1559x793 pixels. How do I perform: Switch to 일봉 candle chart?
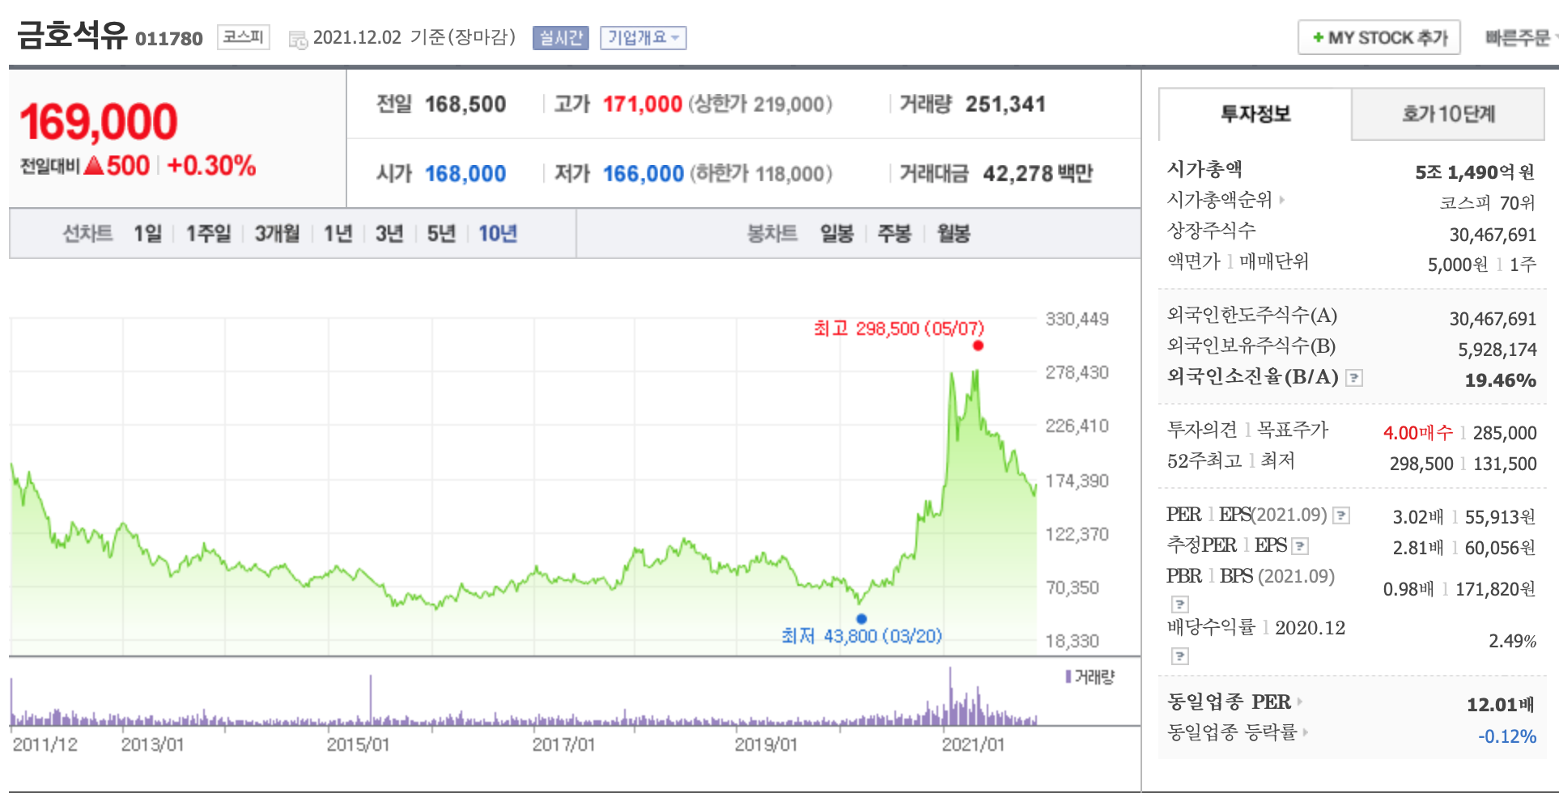pyautogui.click(x=837, y=234)
